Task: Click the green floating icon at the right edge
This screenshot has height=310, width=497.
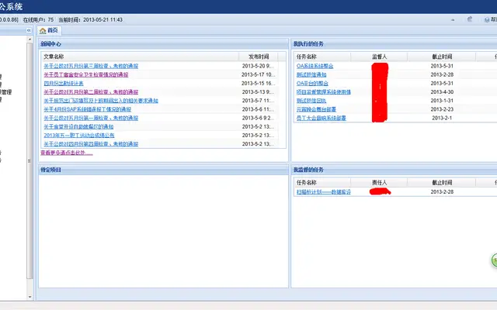Action: [x=494, y=260]
